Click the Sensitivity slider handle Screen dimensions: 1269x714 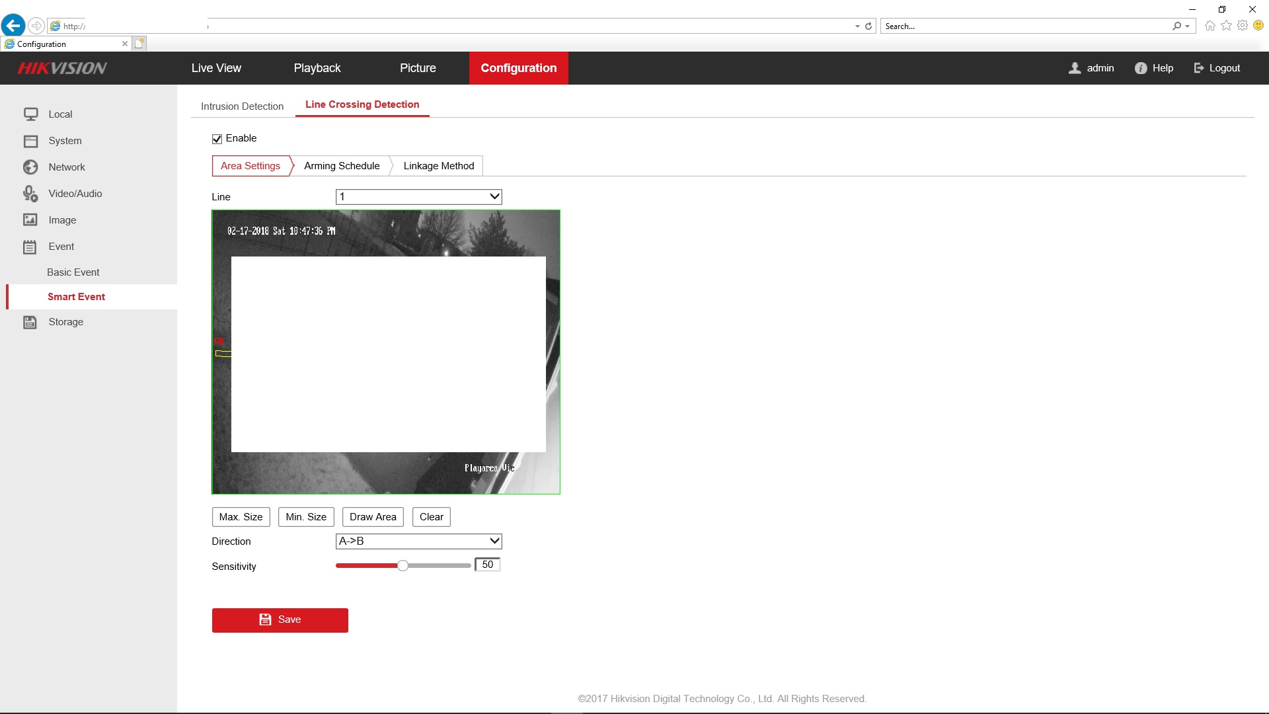coord(403,565)
